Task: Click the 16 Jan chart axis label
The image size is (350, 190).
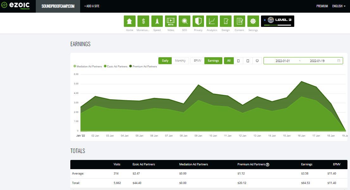Action: [301, 136]
